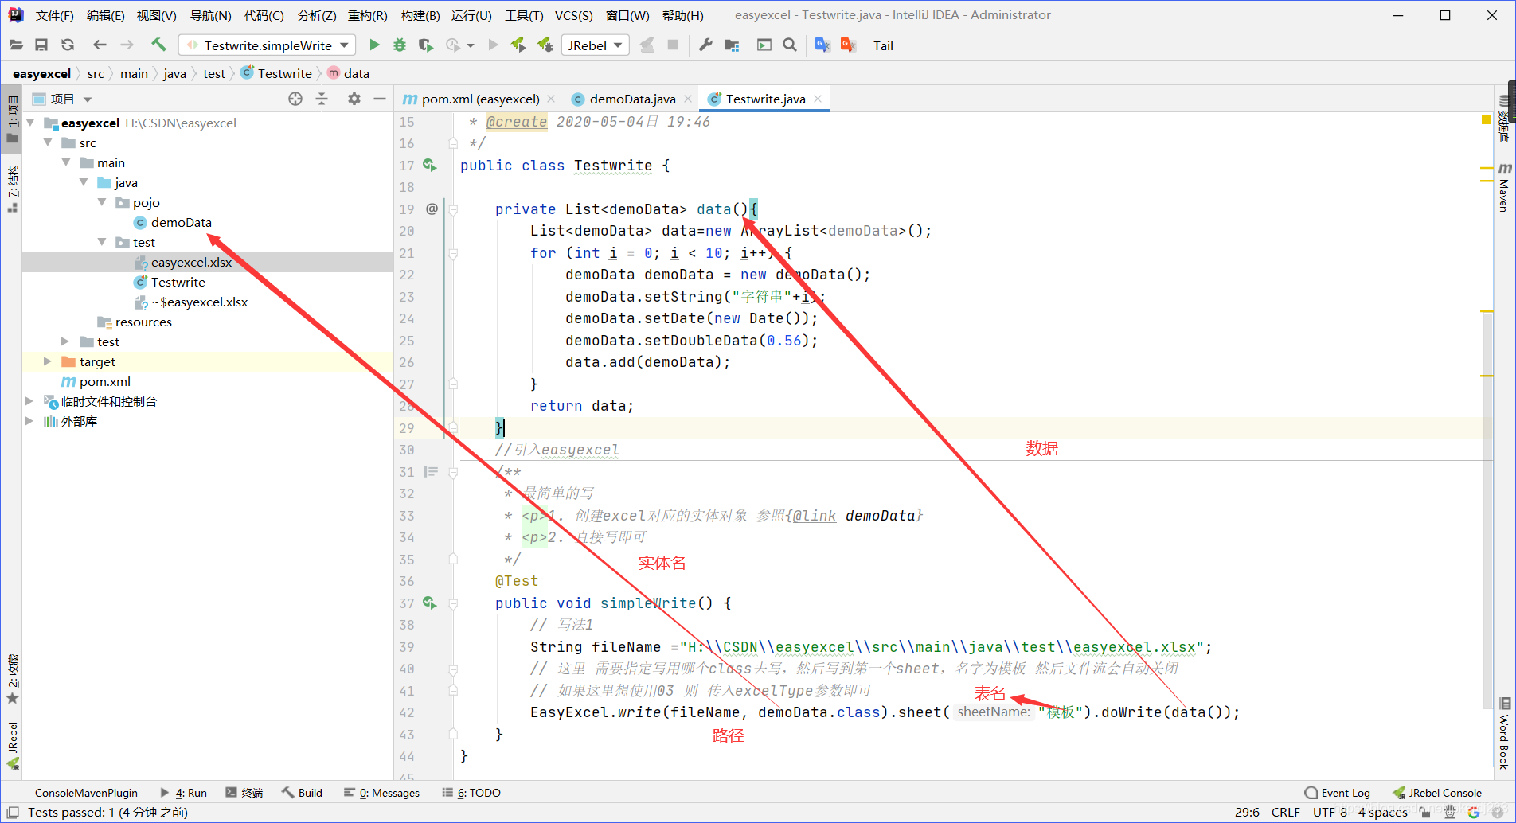This screenshot has width=1516, height=823.
Task: Click run gutter icon at line 37
Action: [x=430, y=603]
